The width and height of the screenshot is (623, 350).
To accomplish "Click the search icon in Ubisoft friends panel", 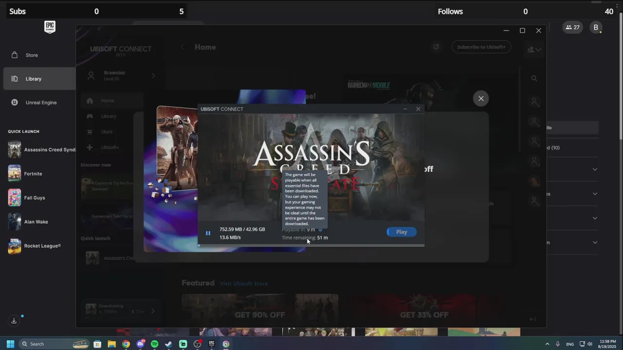I will pyautogui.click(x=534, y=78).
